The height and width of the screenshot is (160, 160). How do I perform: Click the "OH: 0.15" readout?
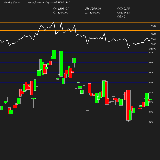[124, 13]
